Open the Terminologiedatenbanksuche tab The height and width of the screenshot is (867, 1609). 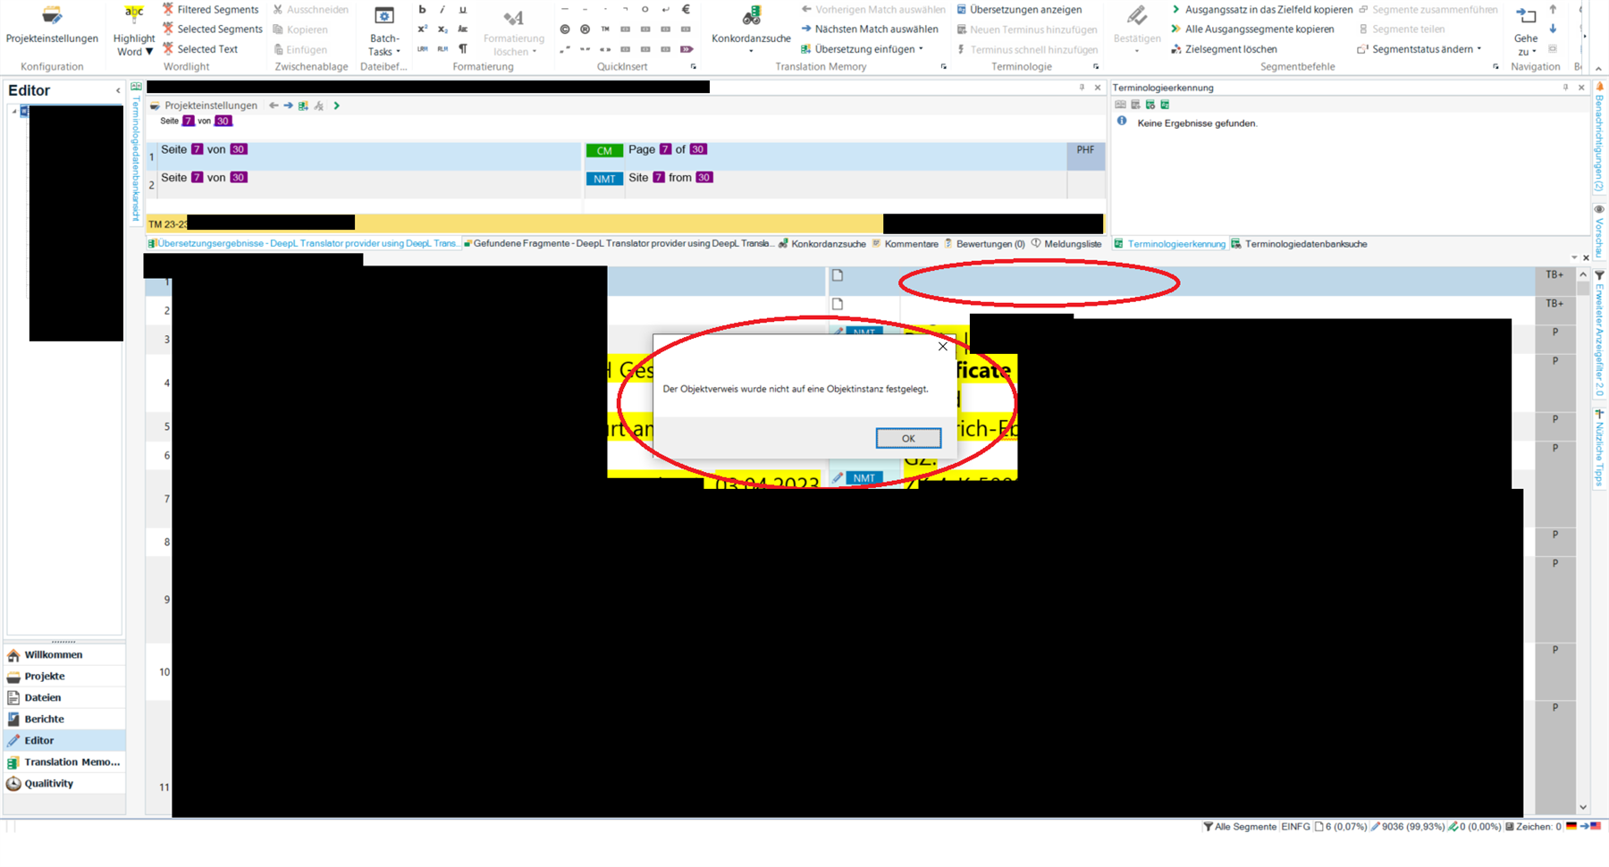click(x=1304, y=244)
